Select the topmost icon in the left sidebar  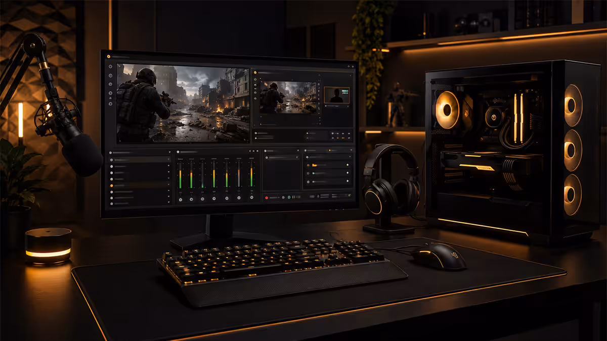coord(110,66)
